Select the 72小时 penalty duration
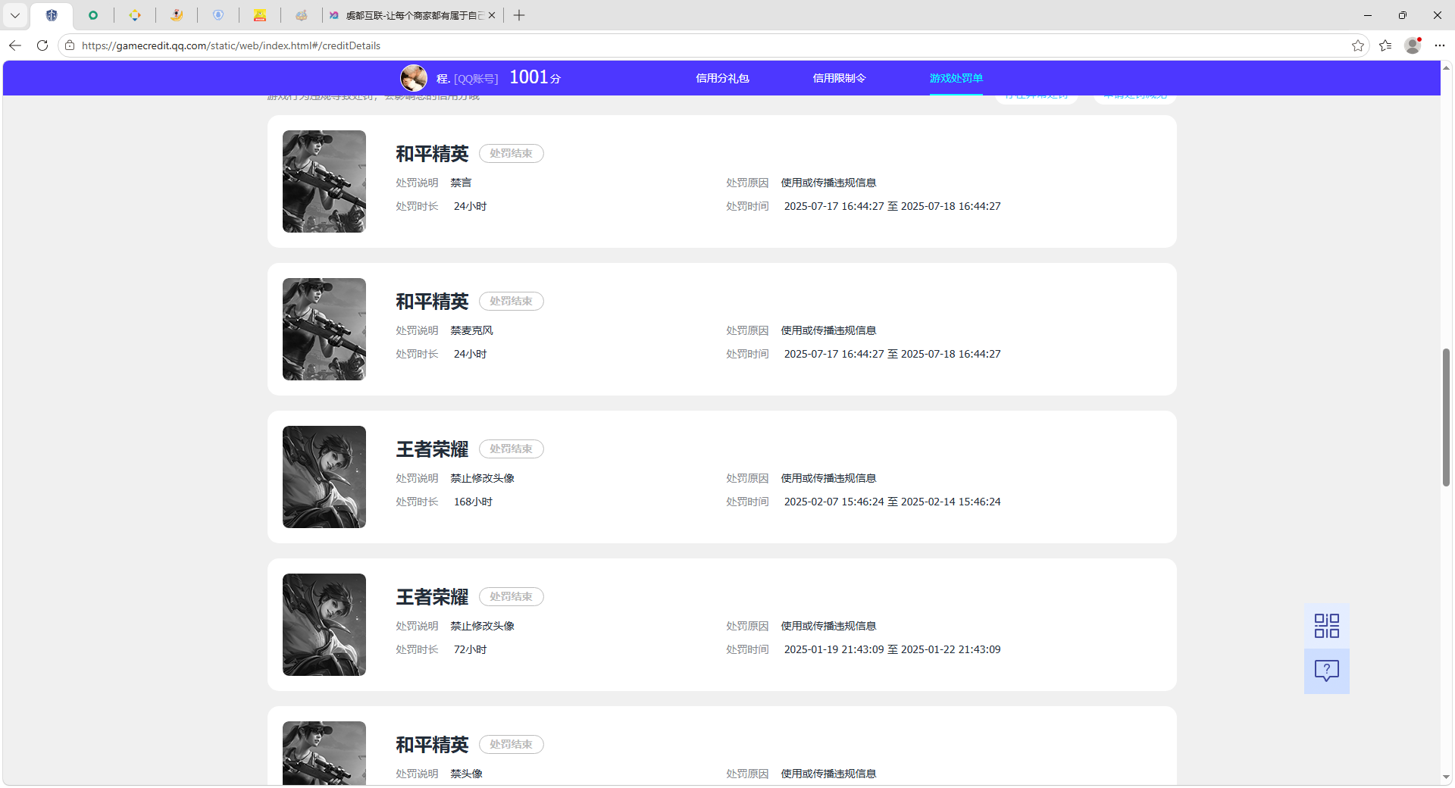This screenshot has height=788, width=1455. pyautogui.click(x=470, y=649)
